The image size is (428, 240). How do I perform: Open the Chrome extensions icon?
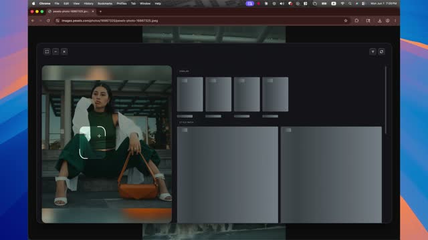[356, 21]
